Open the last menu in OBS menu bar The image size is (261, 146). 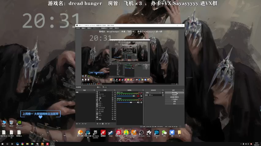pyautogui.click(x=117, y=28)
